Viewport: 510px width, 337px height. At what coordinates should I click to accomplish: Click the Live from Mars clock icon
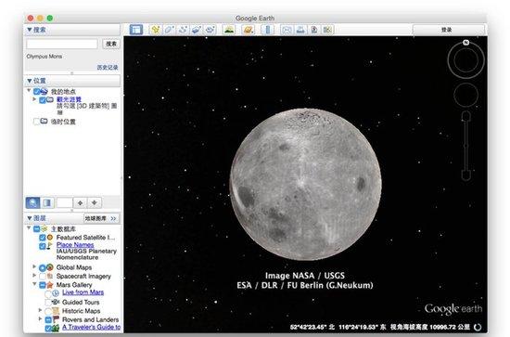(56, 293)
